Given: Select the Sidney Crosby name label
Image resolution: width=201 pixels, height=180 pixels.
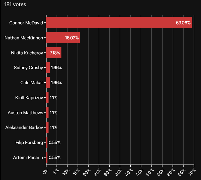Looking at the screenshot, I should coord(29,68).
